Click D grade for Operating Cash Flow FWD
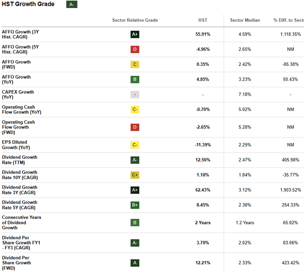Image resolution: width=304 pixels, height=271 pixels. (135, 127)
